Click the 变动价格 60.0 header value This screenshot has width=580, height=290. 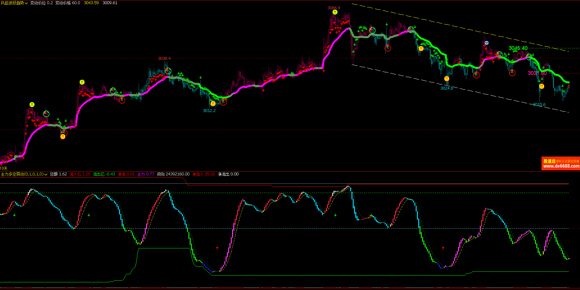coord(67,3)
